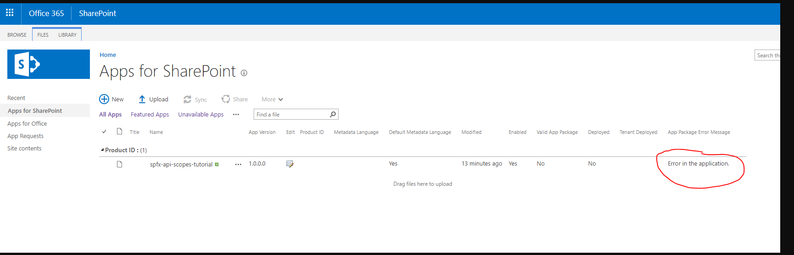This screenshot has height=255, width=794.
Task: Open the spfx-api-scopes-tutorial file
Action: [x=181, y=164]
